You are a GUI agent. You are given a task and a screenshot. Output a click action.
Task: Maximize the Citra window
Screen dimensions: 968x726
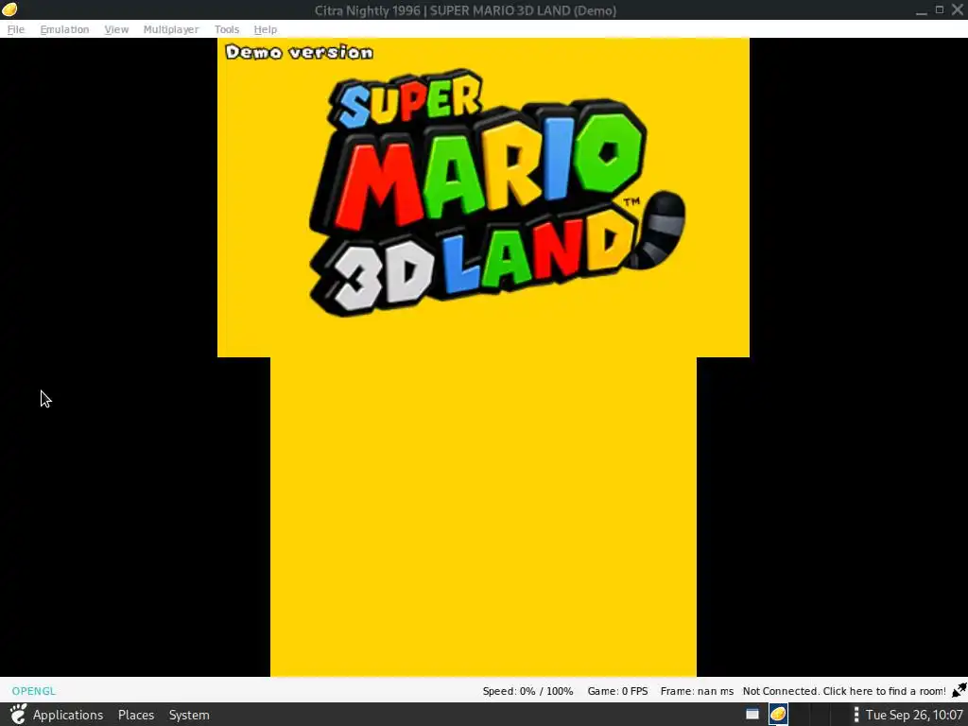coord(940,9)
